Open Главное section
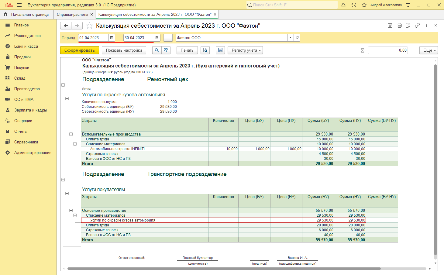The width and height of the screenshot is (444, 275). point(22,25)
